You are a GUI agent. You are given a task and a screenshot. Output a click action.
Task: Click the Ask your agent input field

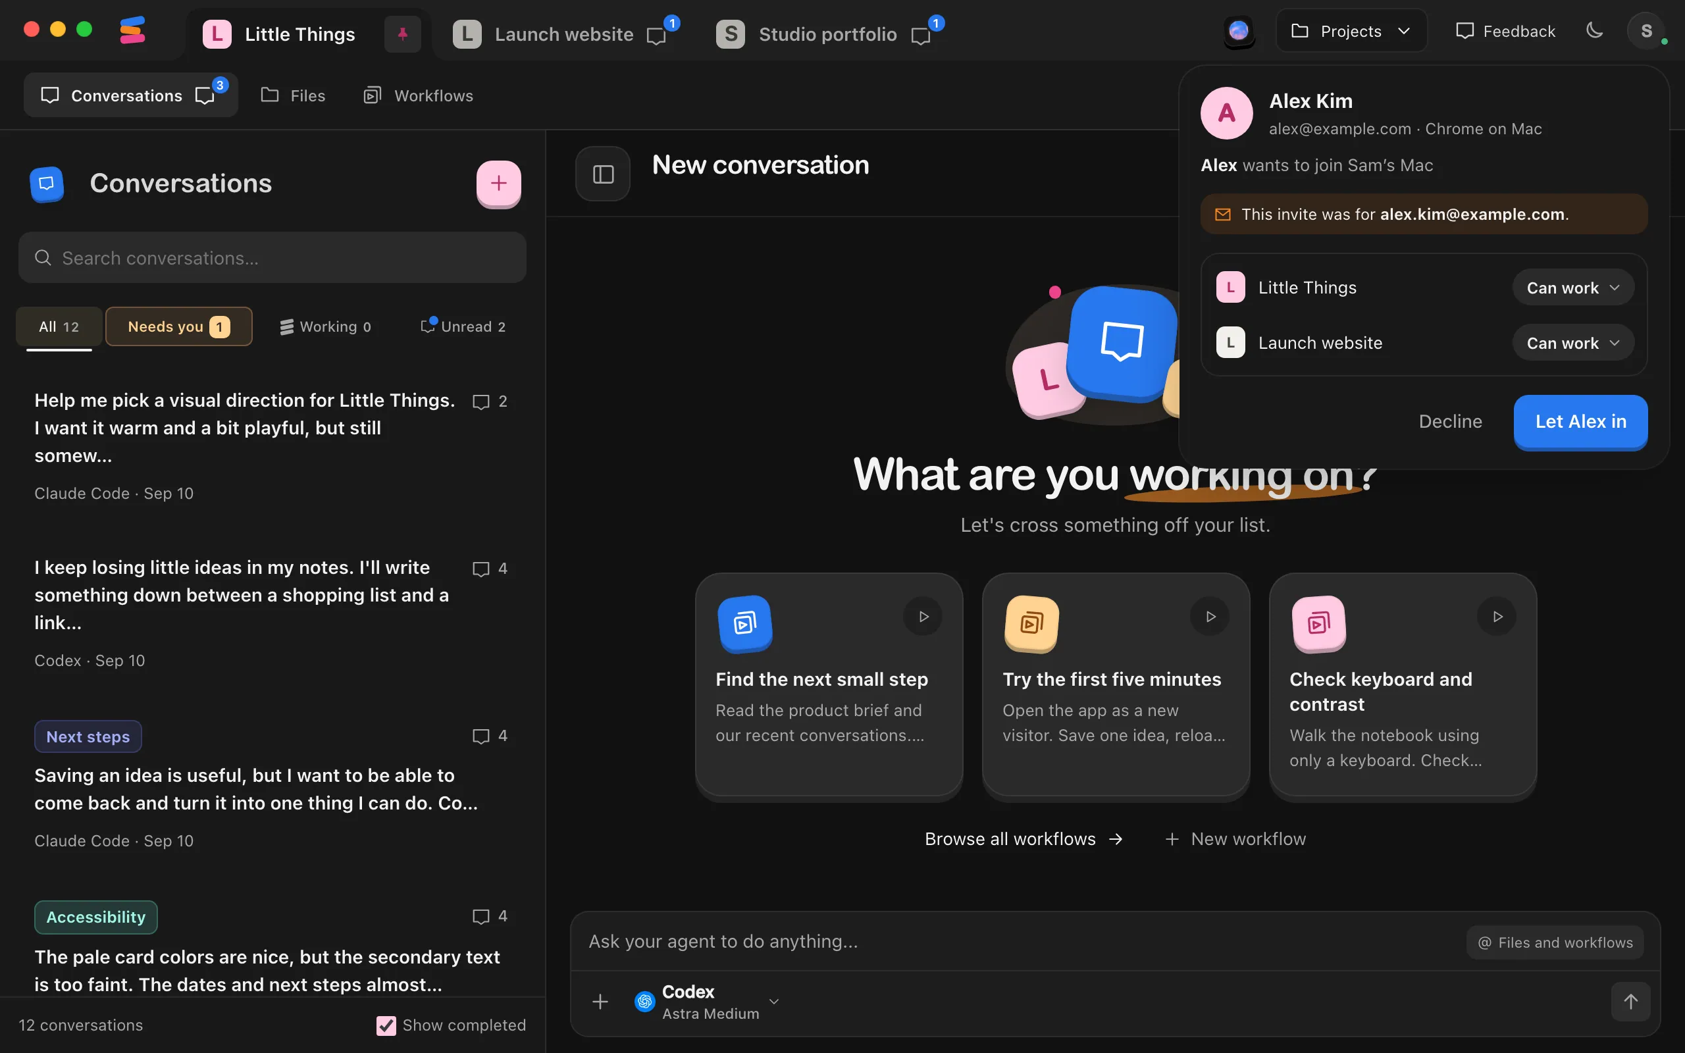(x=1016, y=942)
